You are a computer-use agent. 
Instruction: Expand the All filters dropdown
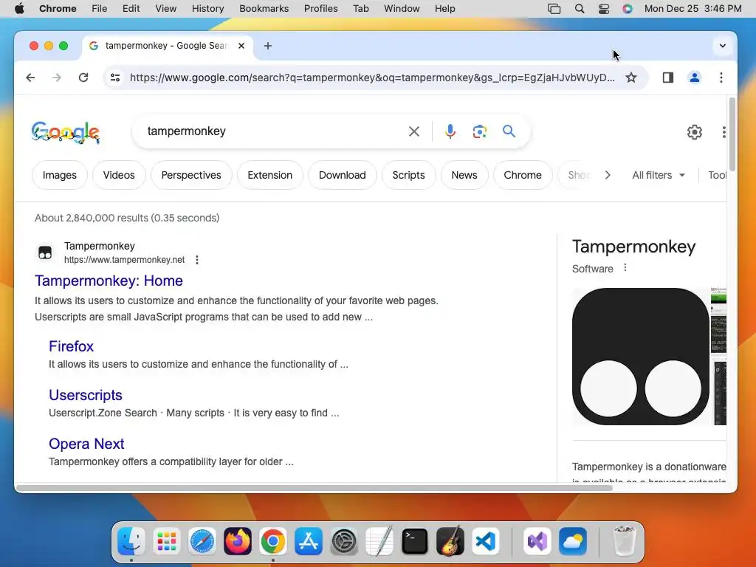659,175
